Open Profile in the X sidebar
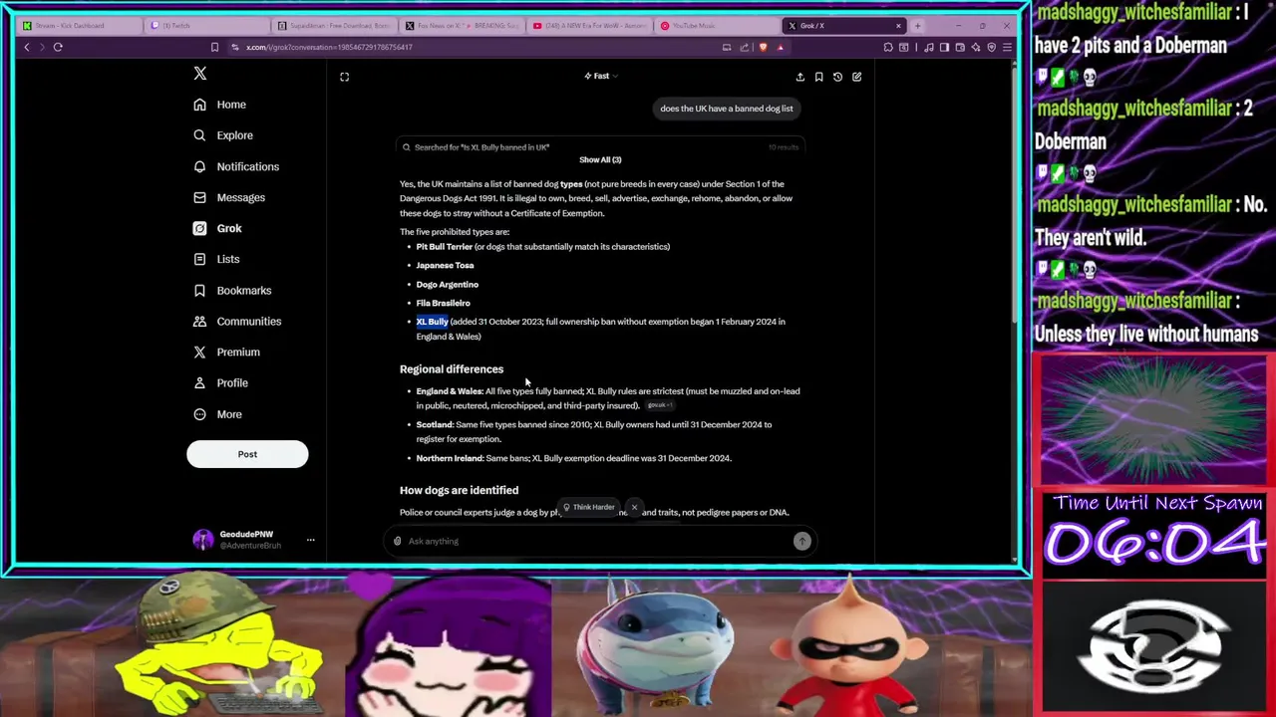Image resolution: width=1276 pixels, height=717 pixels. (220, 382)
